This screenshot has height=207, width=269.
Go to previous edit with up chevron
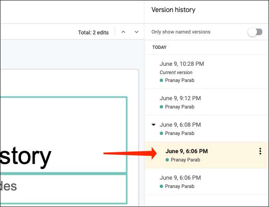click(x=123, y=32)
